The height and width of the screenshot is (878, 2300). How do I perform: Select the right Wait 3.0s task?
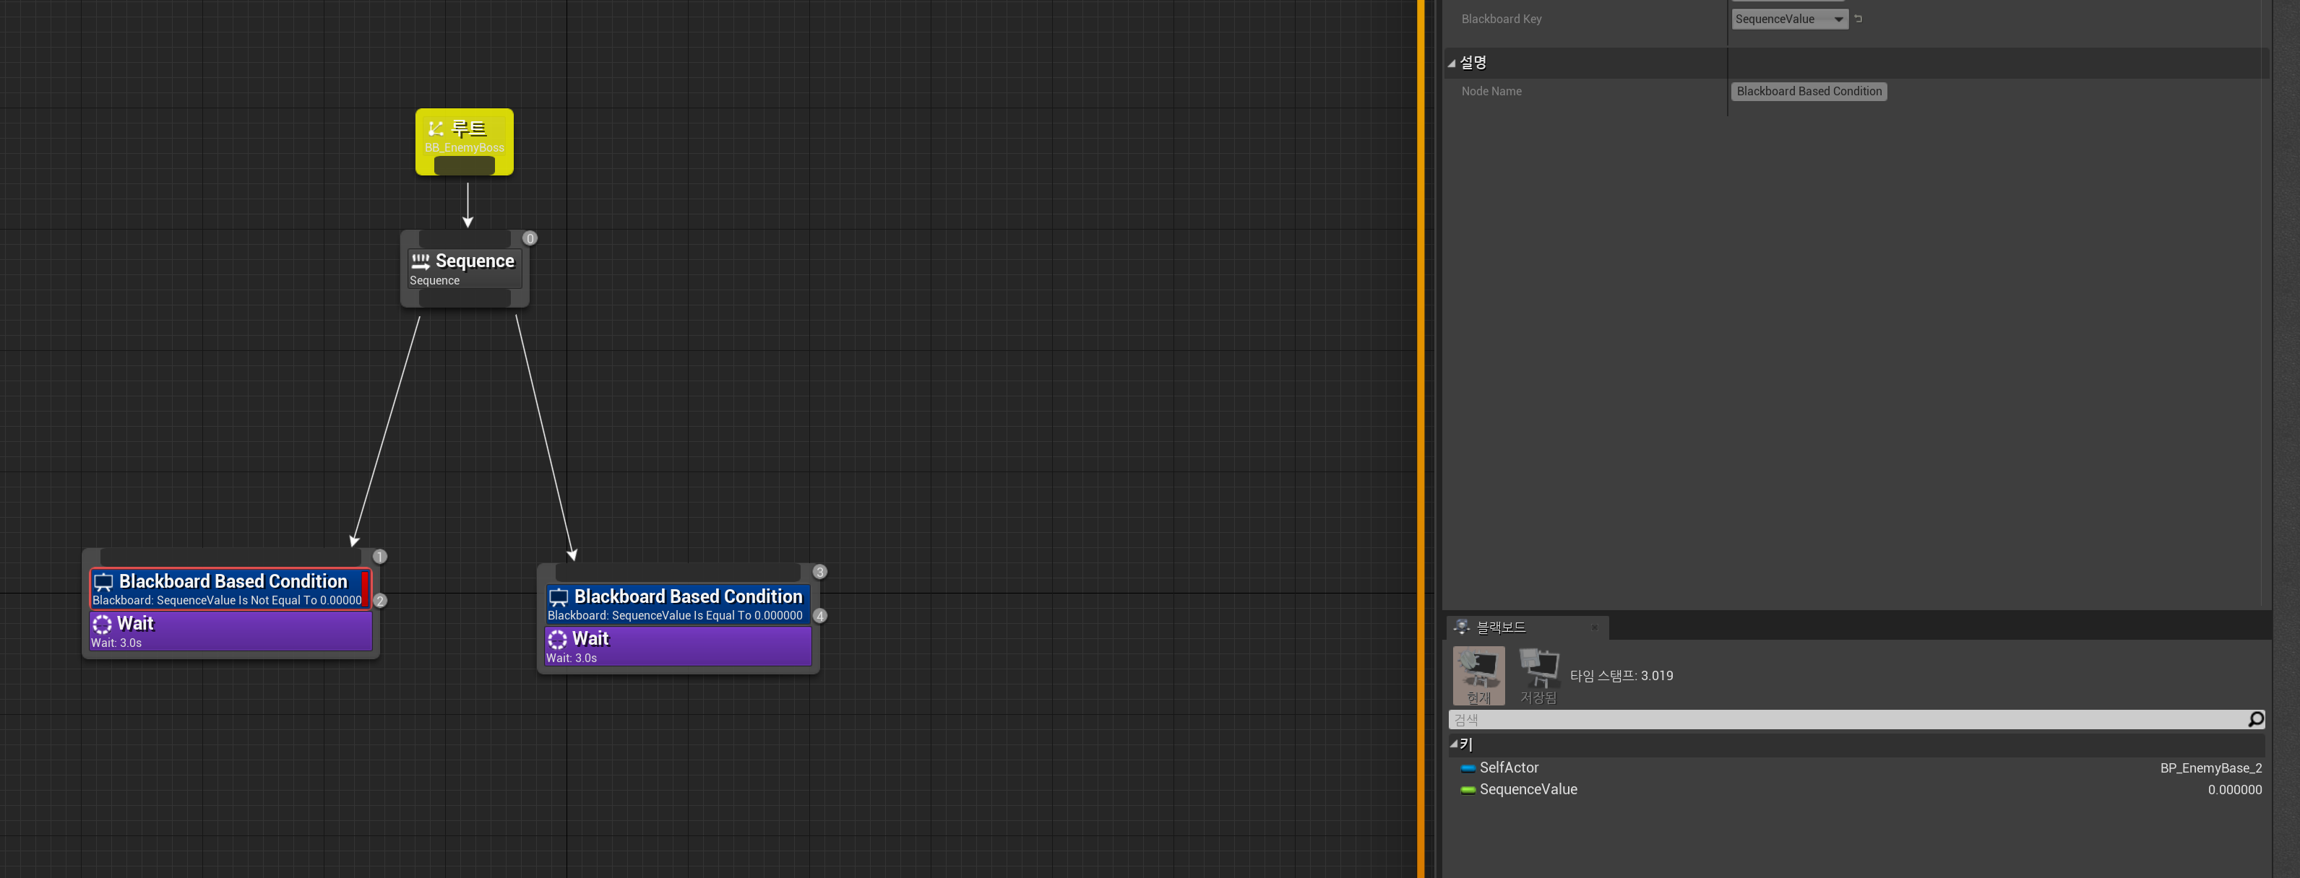tap(677, 646)
